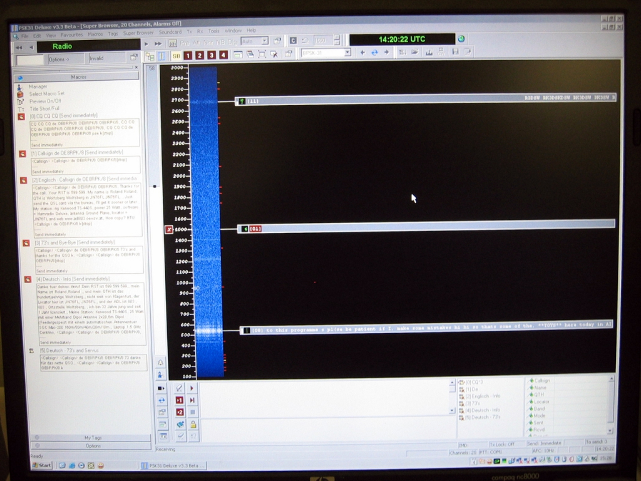This screenshot has height=481, width=641.
Task: Toggle Title Short/Full in Macros panel
Action: pos(44,108)
